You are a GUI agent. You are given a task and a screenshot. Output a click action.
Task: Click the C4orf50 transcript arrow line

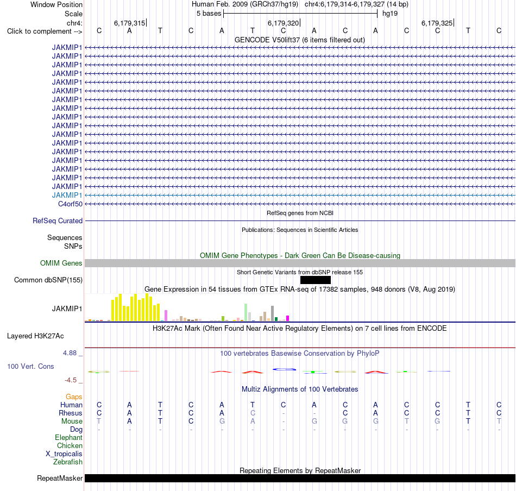(x=300, y=204)
